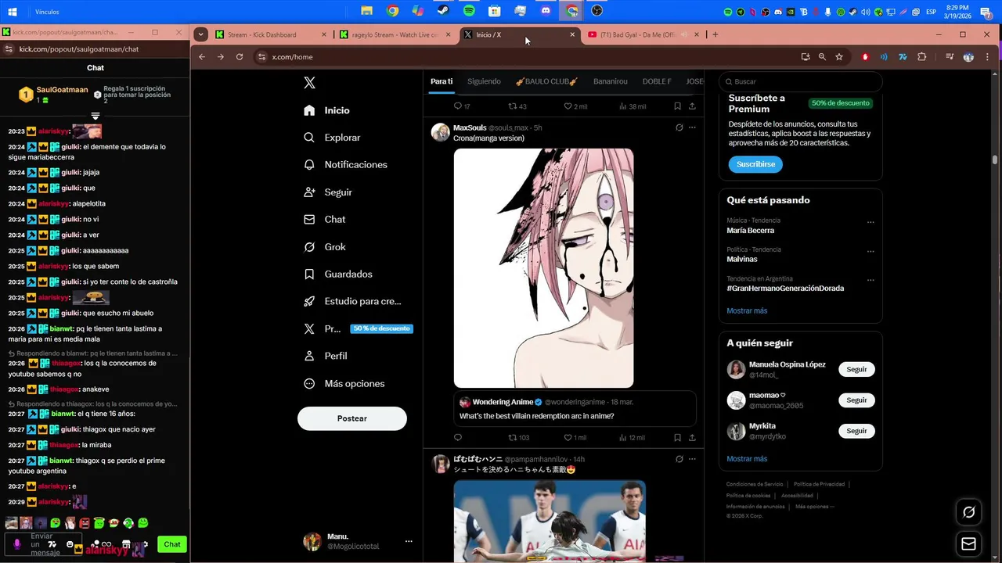This screenshot has width=1002, height=563.
Task: Click Suscribirse Premium button
Action: point(755,164)
